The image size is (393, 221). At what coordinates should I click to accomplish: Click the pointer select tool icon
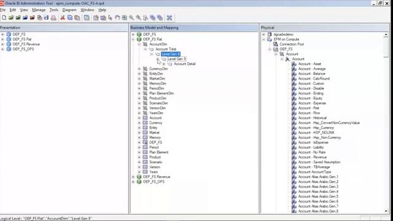point(111,18)
